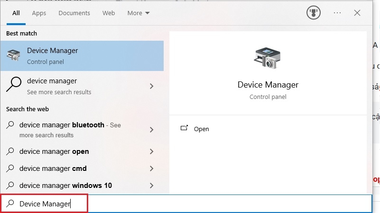
Task: Click the large Device Manager preview icon
Action: (267, 58)
